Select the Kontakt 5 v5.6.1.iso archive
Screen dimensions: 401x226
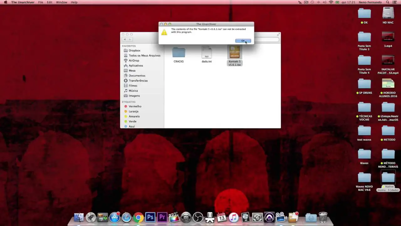234,56
